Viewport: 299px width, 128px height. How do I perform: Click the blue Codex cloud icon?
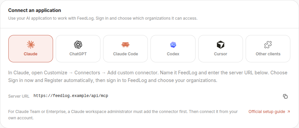pyautogui.click(x=173, y=45)
